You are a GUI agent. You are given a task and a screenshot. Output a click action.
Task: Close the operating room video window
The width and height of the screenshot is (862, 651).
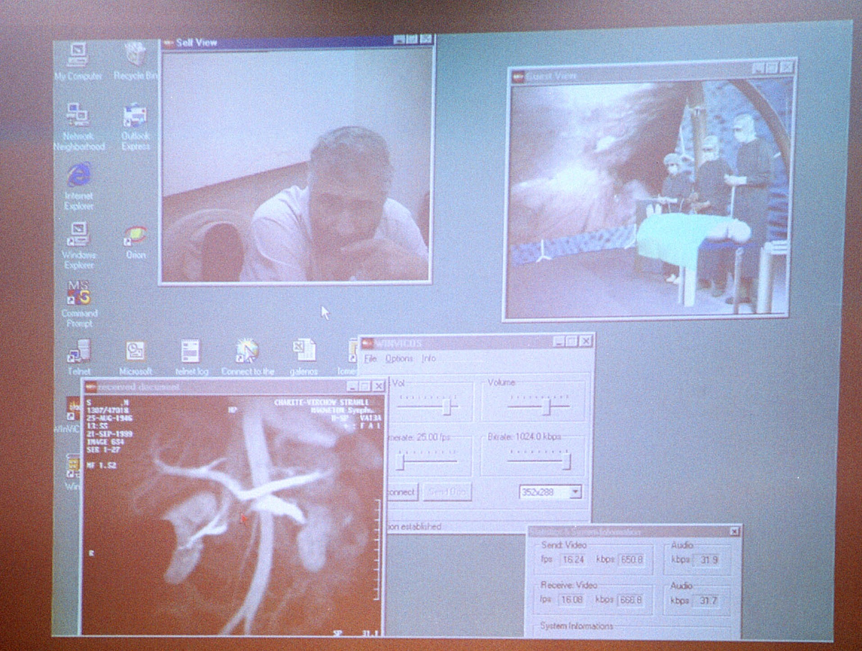(x=786, y=68)
